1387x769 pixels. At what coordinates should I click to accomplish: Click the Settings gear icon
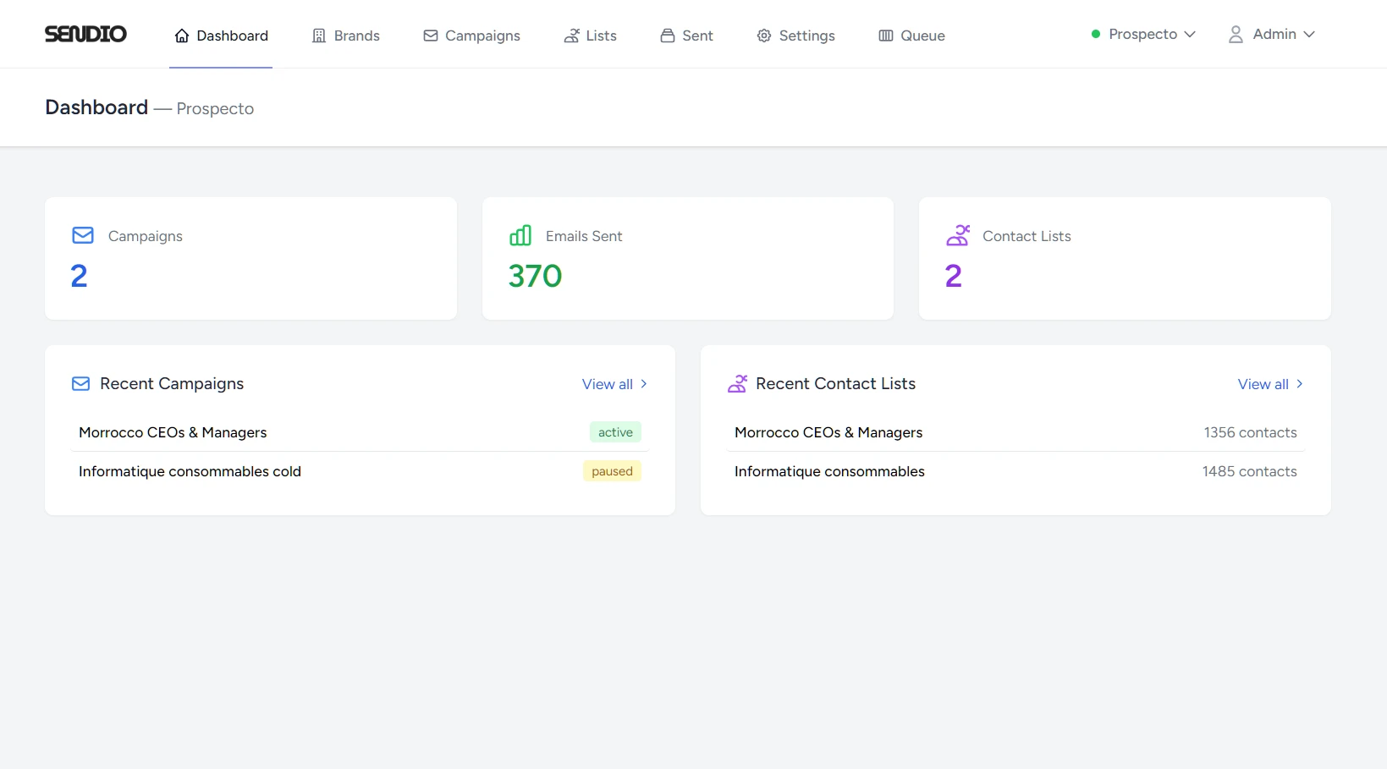pyautogui.click(x=764, y=36)
